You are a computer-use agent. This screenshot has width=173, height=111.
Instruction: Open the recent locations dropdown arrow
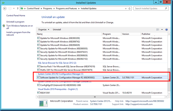[x=14, y=8]
